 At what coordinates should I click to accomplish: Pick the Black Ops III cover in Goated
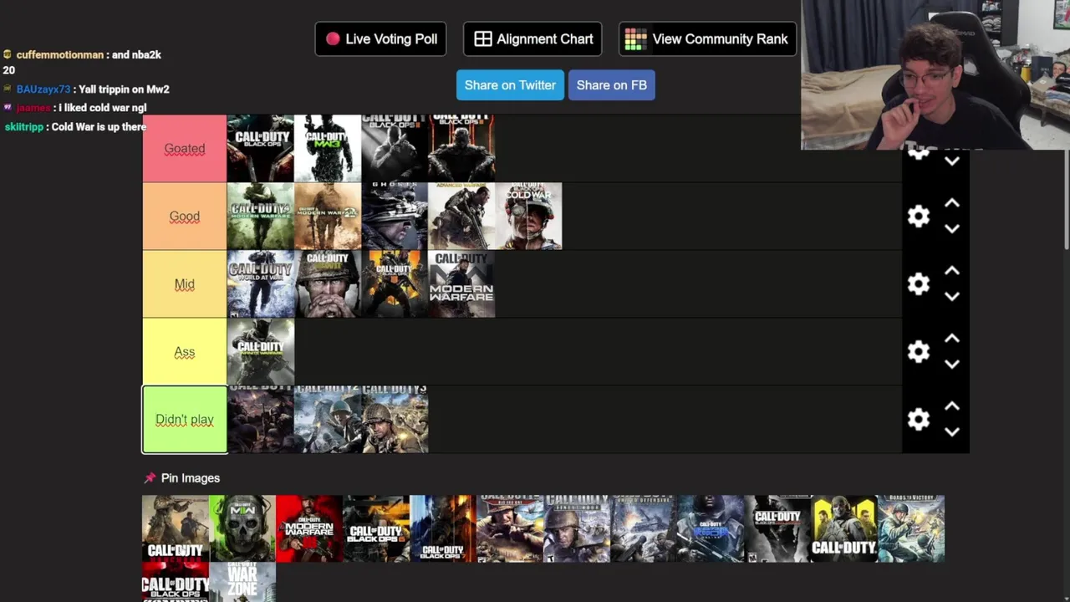(x=461, y=149)
